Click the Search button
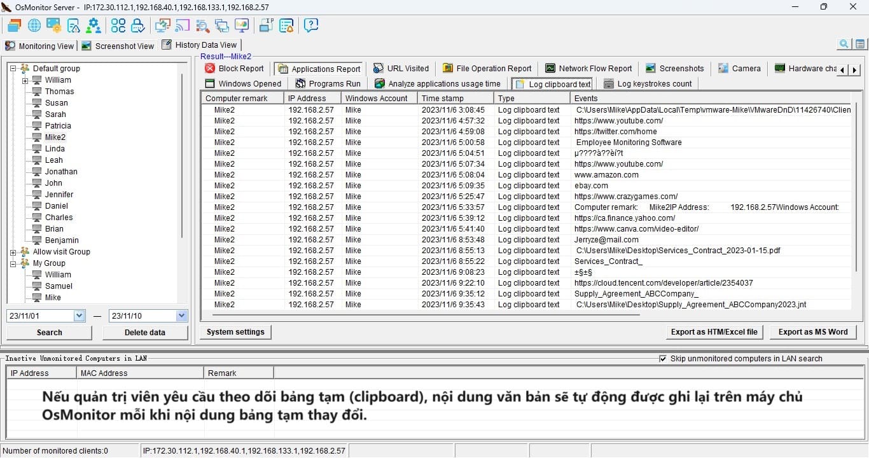Screen dimensions: 869x458 [x=50, y=332]
